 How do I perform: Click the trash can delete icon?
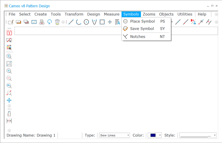(57, 22)
